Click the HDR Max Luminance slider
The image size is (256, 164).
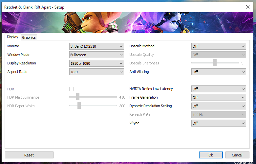pos(93,97)
